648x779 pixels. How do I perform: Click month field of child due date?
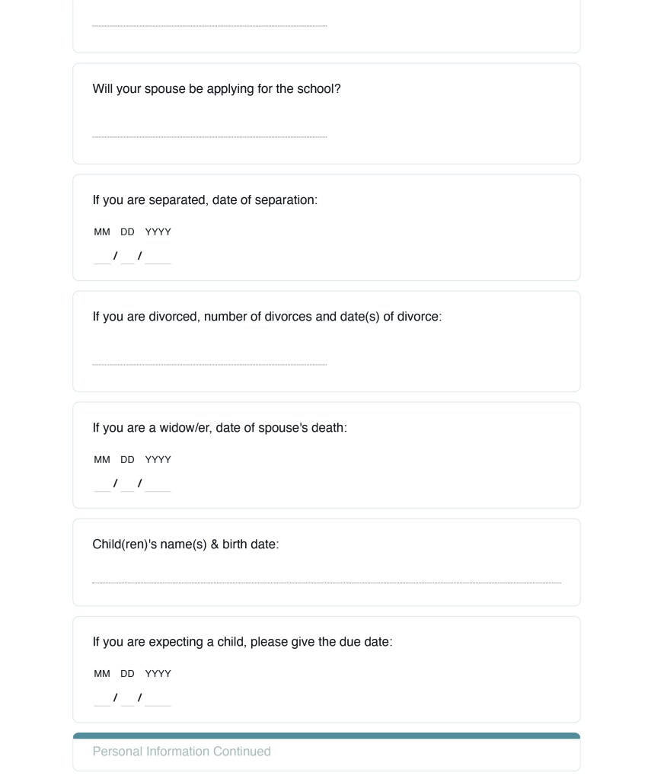click(x=102, y=697)
